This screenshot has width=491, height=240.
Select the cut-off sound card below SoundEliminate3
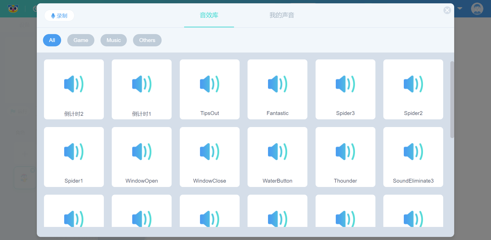(x=413, y=211)
